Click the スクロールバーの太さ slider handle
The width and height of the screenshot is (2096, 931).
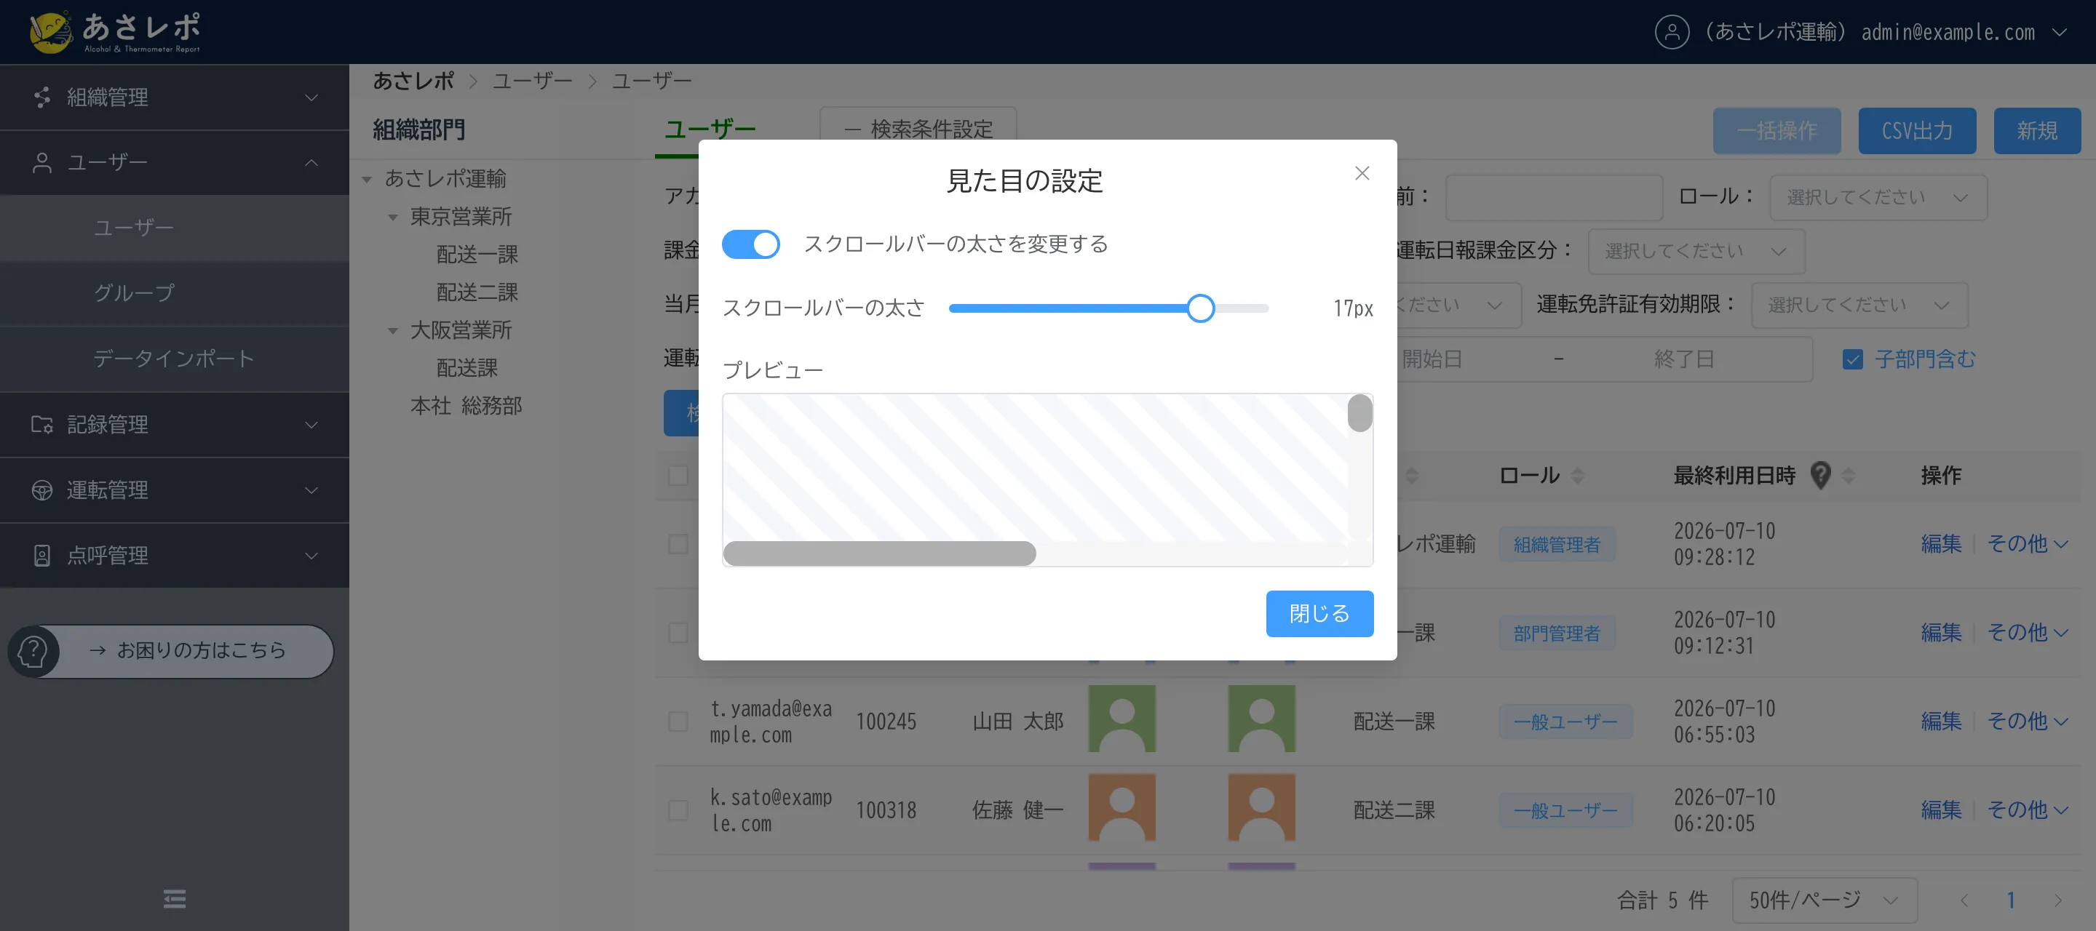(x=1200, y=308)
